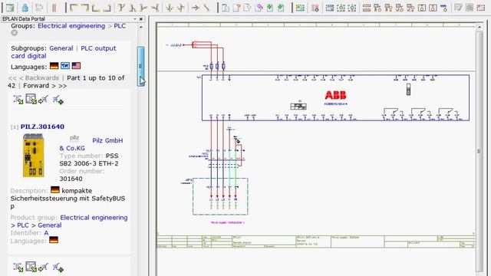Select the downward T-node connection icon
This screenshot has height=276, width=491.
(x=121, y=8)
